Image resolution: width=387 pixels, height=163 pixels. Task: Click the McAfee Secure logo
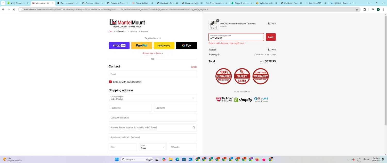coord(224,99)
